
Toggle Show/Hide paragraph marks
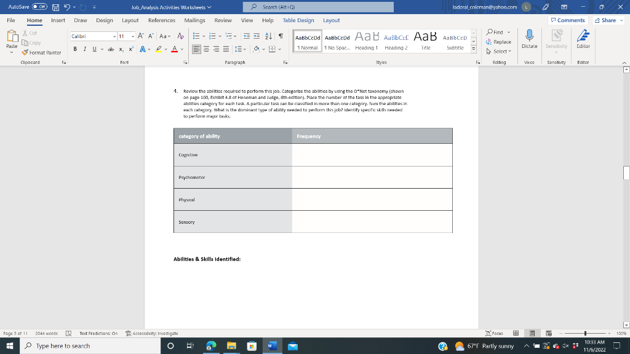point(282,37)
